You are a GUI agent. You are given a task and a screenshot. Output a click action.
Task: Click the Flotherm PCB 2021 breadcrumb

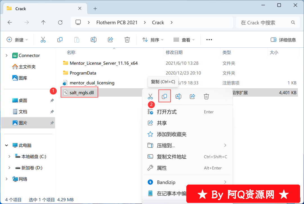[x=117, y=23]
